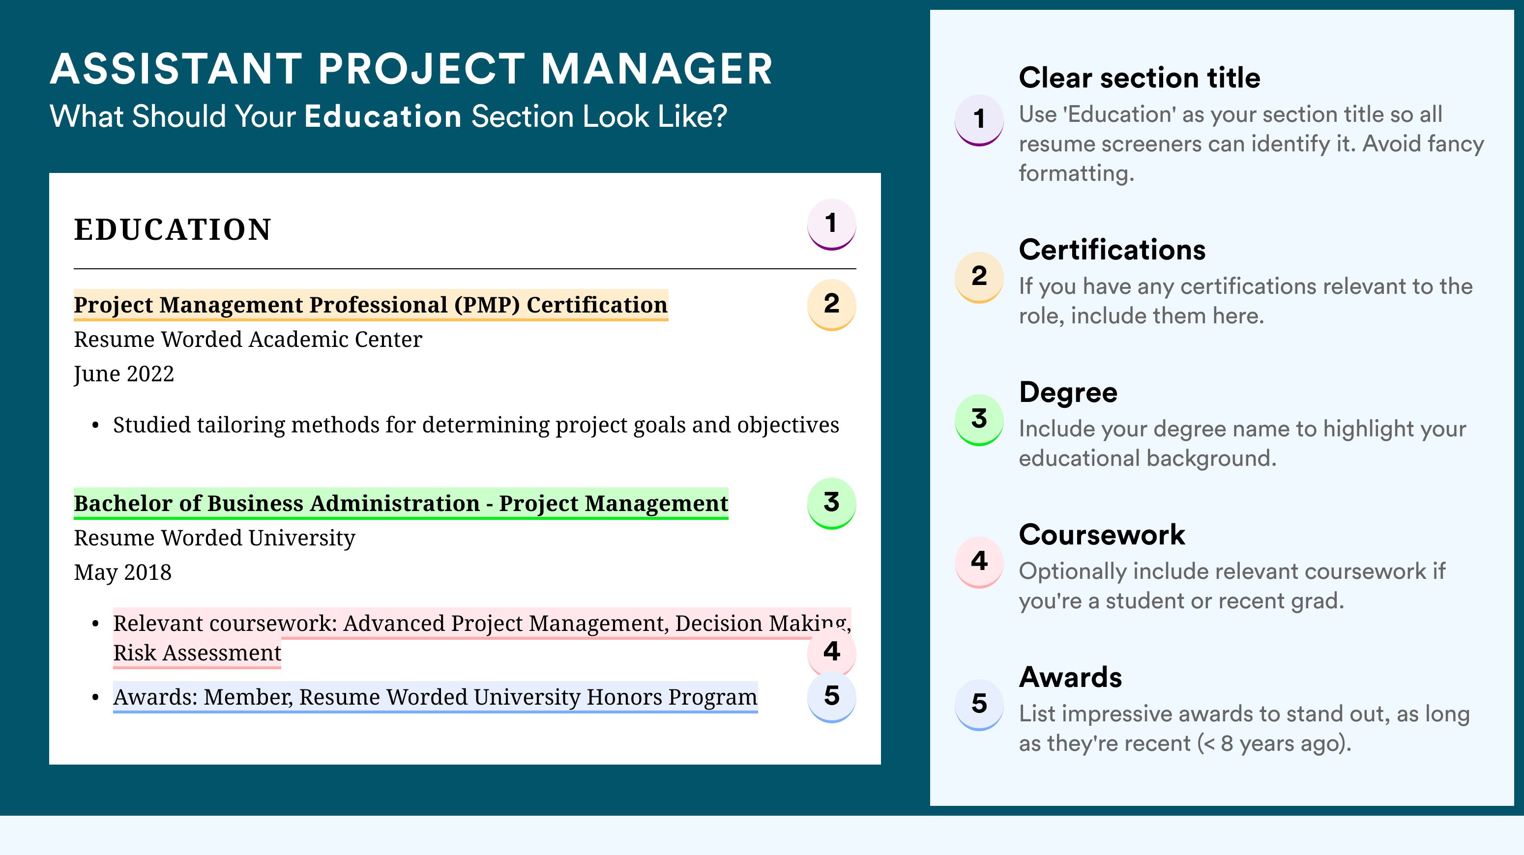Click the blue number 5 badge in resume

click(x=831, y=697)
